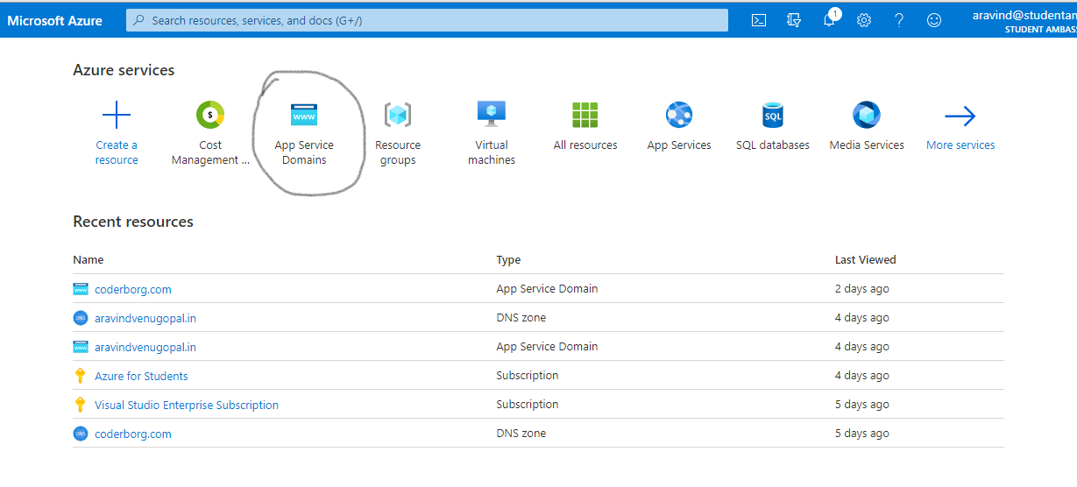1077x487 pixels.
Task: Click the Type column header
Action: [x=508, y=260]
